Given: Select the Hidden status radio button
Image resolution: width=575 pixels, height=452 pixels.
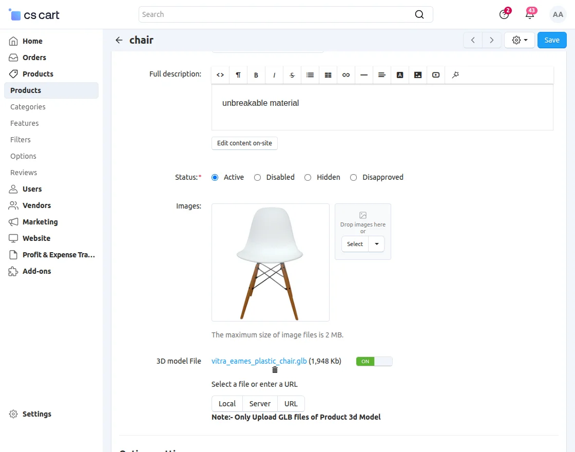Looking at the screenshot, I should [x=308, y=177].
